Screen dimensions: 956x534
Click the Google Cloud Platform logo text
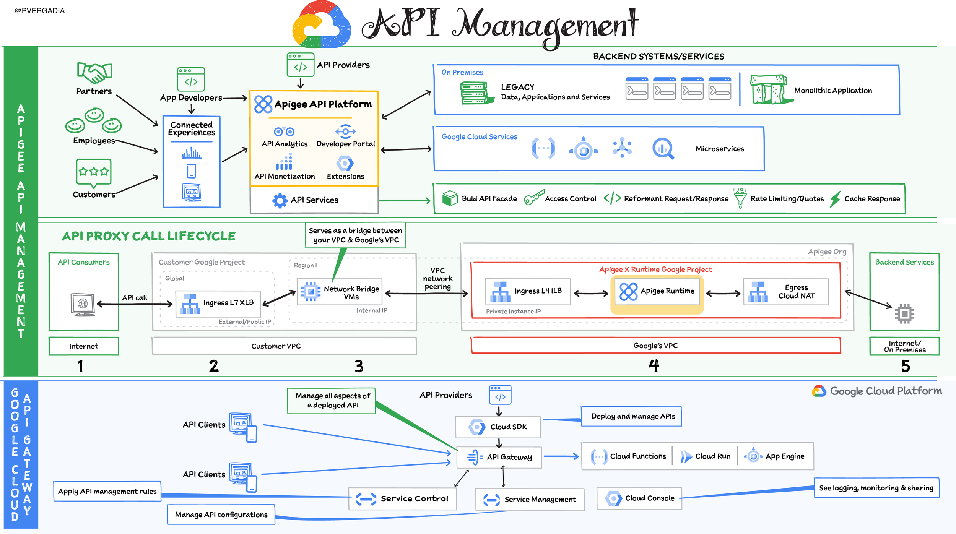(886, 391)
